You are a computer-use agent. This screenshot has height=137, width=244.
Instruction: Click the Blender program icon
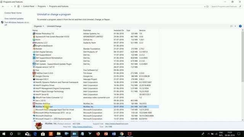coord(34,49)
